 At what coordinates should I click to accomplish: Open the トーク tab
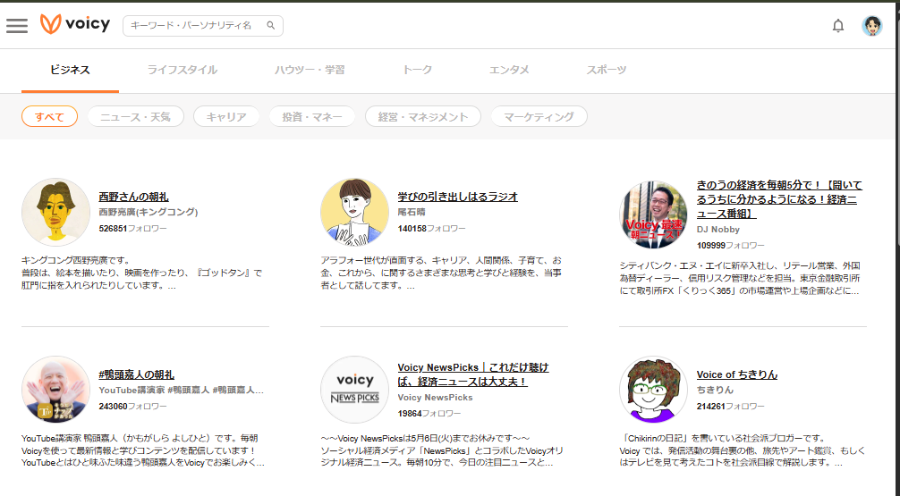pyautogui.click(x=417, y=70)
